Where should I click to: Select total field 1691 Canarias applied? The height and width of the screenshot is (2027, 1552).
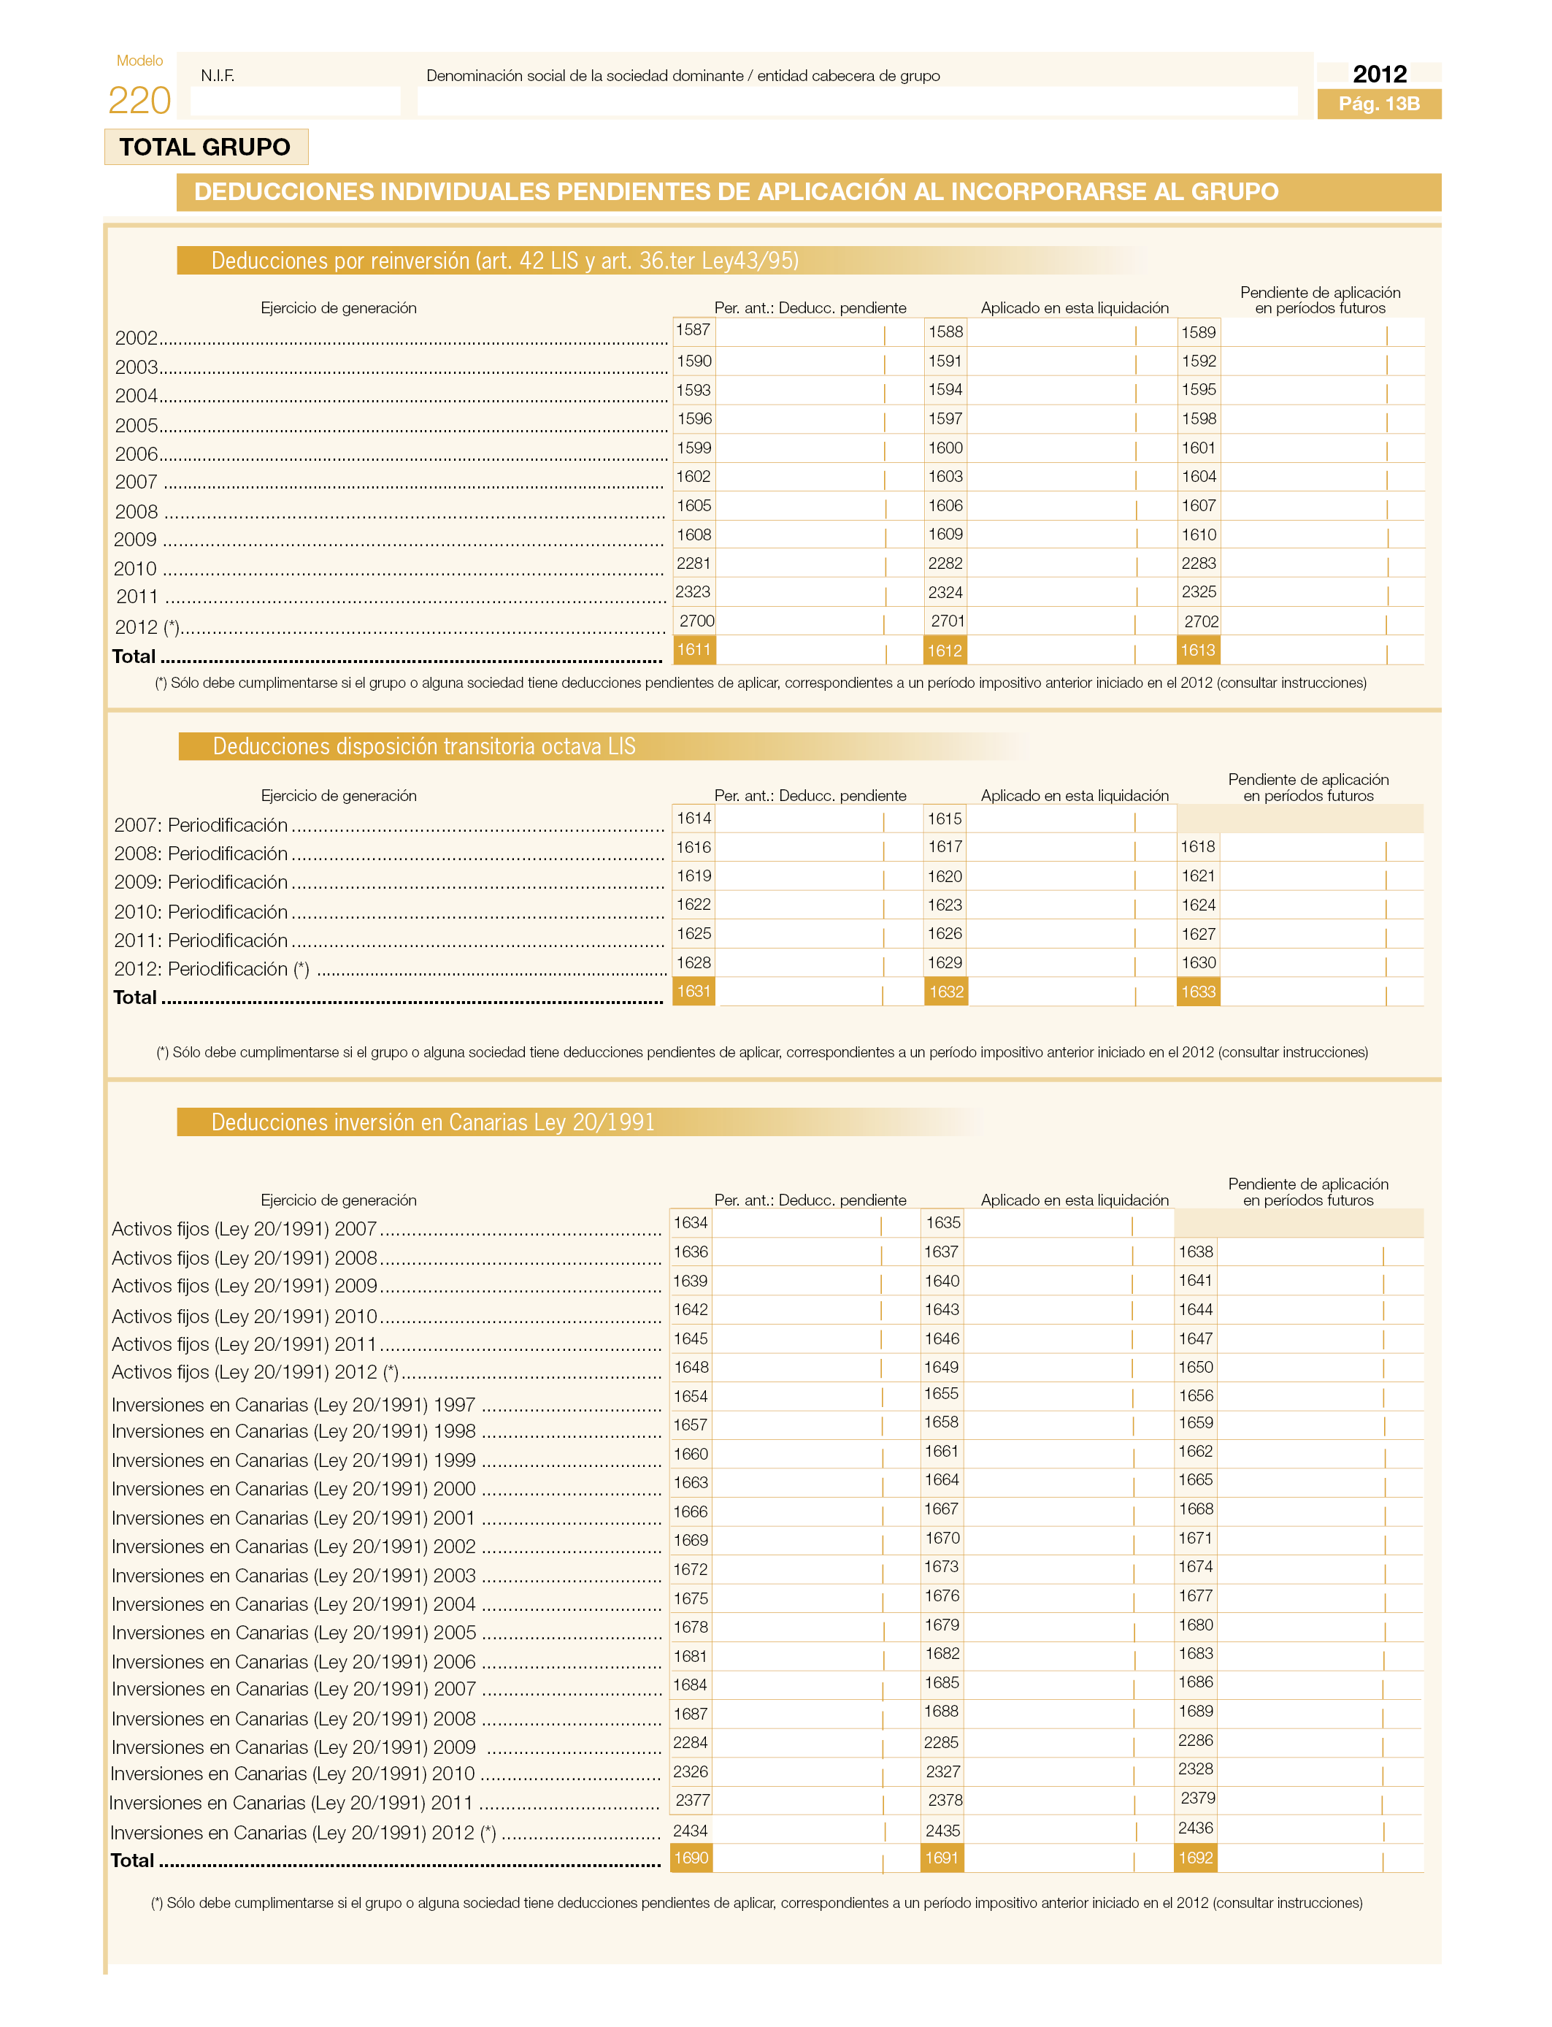pos(1069,1858)
